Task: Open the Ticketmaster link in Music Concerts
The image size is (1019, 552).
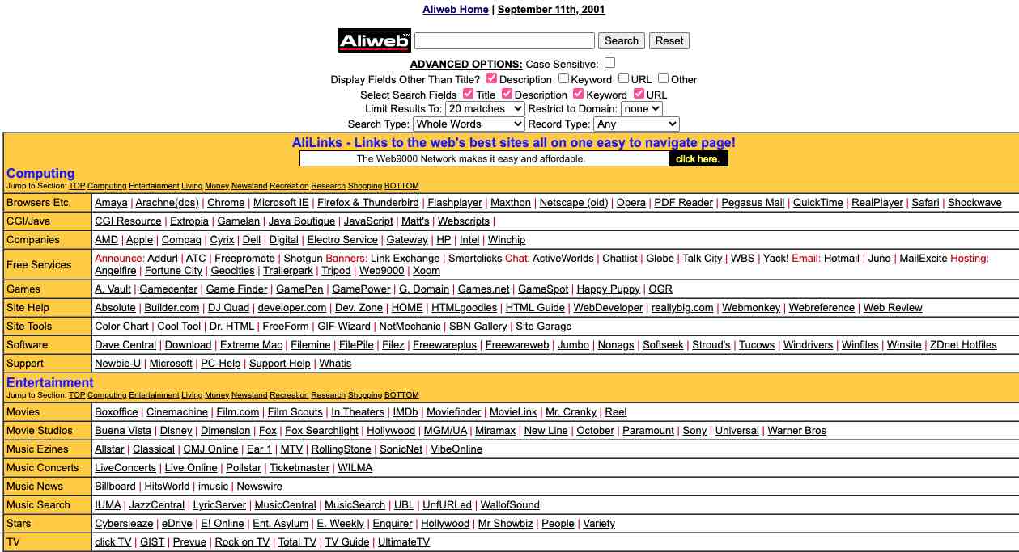Action: (299, 468)
